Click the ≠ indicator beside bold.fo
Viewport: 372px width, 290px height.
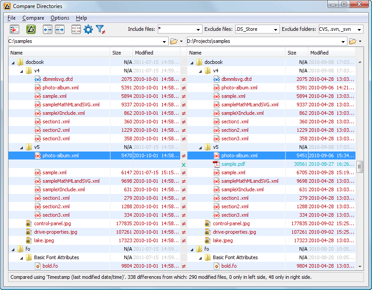(185, 265)
